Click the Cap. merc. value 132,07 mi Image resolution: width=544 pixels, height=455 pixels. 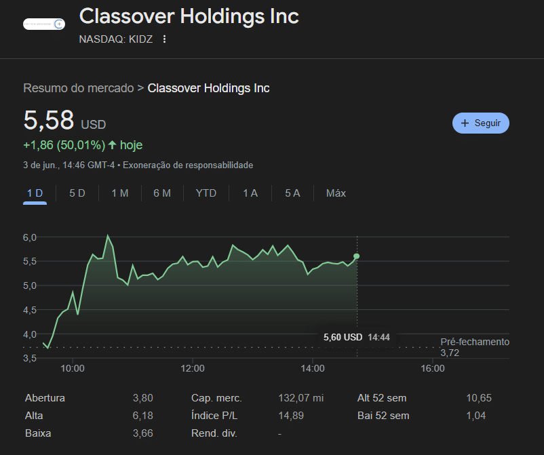300,398
